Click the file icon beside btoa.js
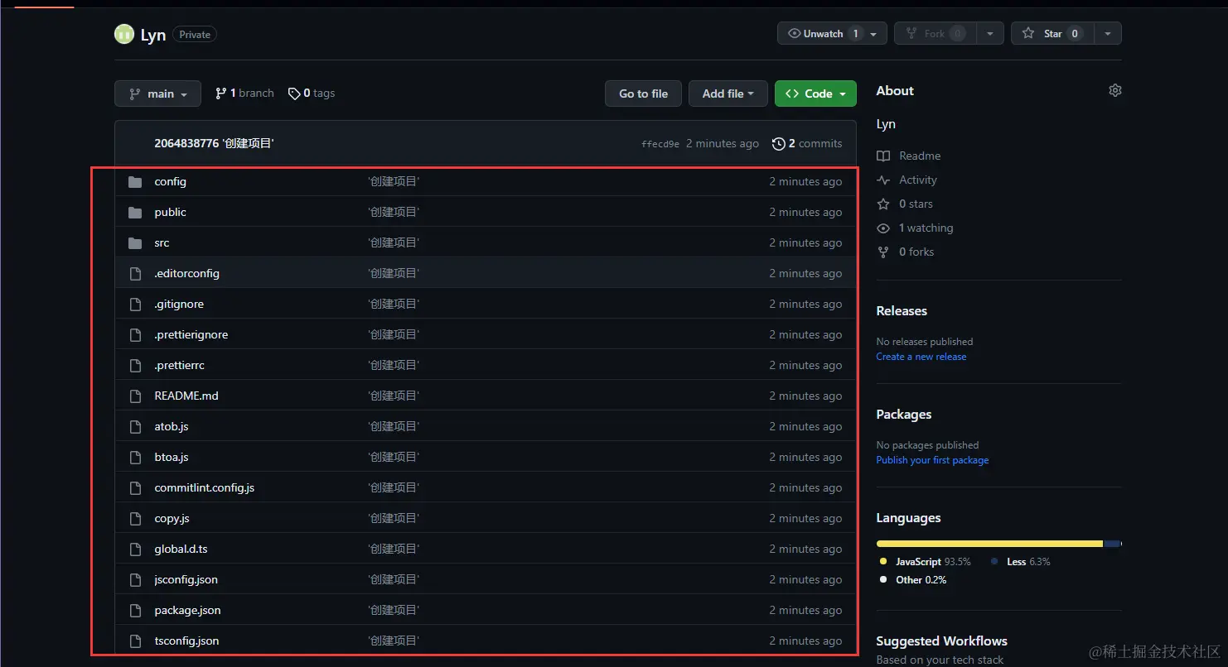 tap(135, 458)
